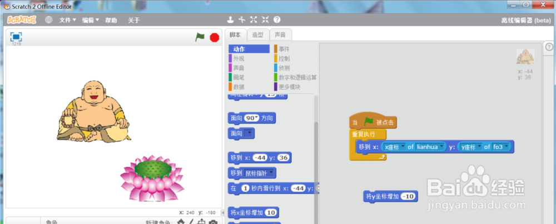The height and width of the screenshot is (224, 556).
Task: Click the 关于 menu item
Action: coord(133,20)
